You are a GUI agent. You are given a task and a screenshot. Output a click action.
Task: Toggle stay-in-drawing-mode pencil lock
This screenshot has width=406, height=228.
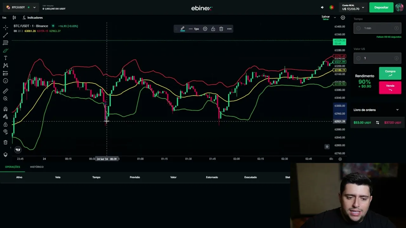pos(5,117)
